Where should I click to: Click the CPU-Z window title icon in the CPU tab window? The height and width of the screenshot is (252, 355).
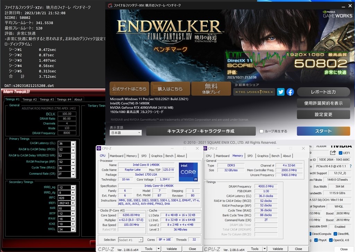(99, 148)
